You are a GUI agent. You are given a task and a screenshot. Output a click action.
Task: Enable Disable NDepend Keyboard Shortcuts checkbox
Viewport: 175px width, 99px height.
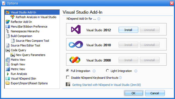[68, 77]
